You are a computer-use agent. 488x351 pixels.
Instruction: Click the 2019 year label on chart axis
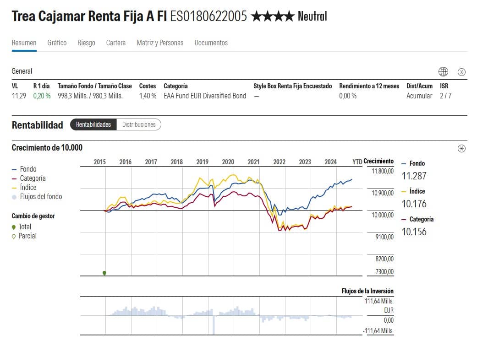(x=202, y=162)
